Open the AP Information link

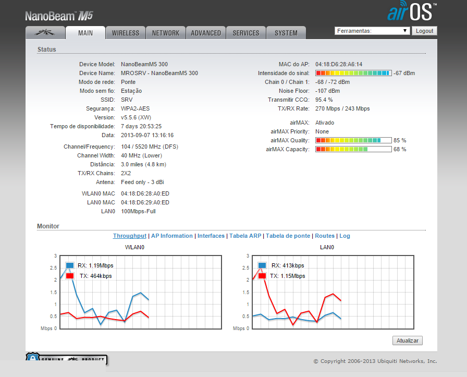pyautogui.click(x=172, y=236)
